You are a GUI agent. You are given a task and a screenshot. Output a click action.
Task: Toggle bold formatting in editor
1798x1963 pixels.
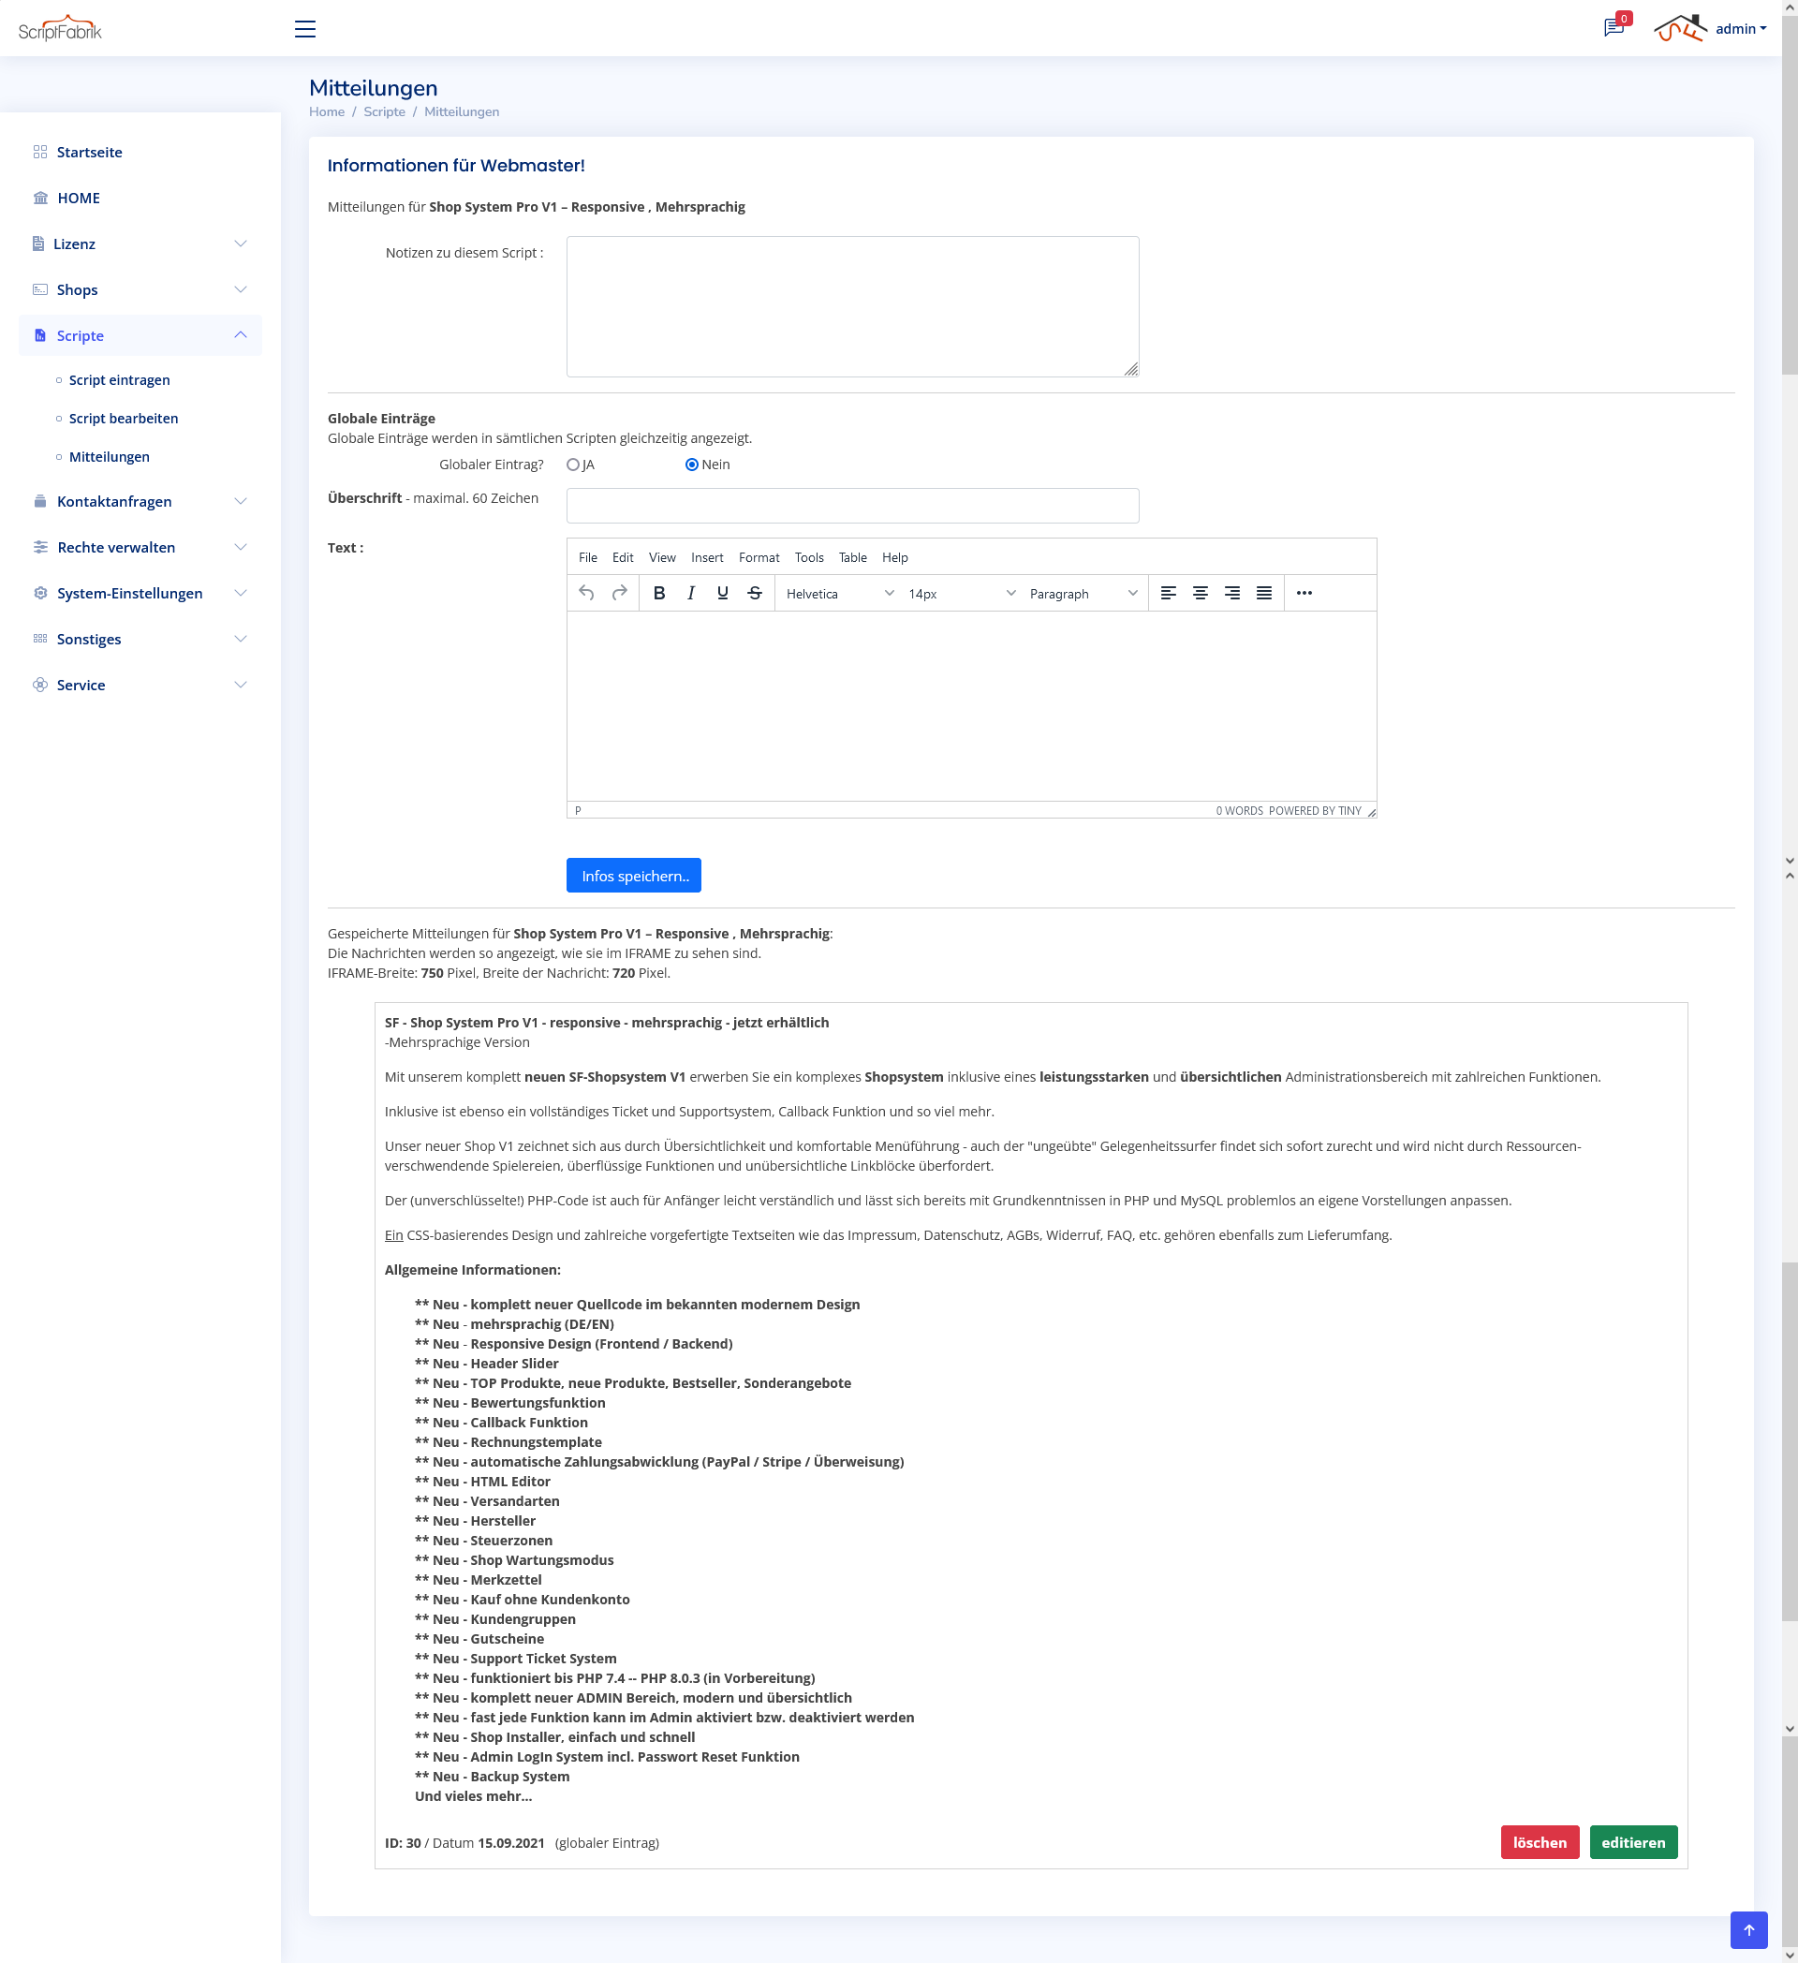[659, 593]
